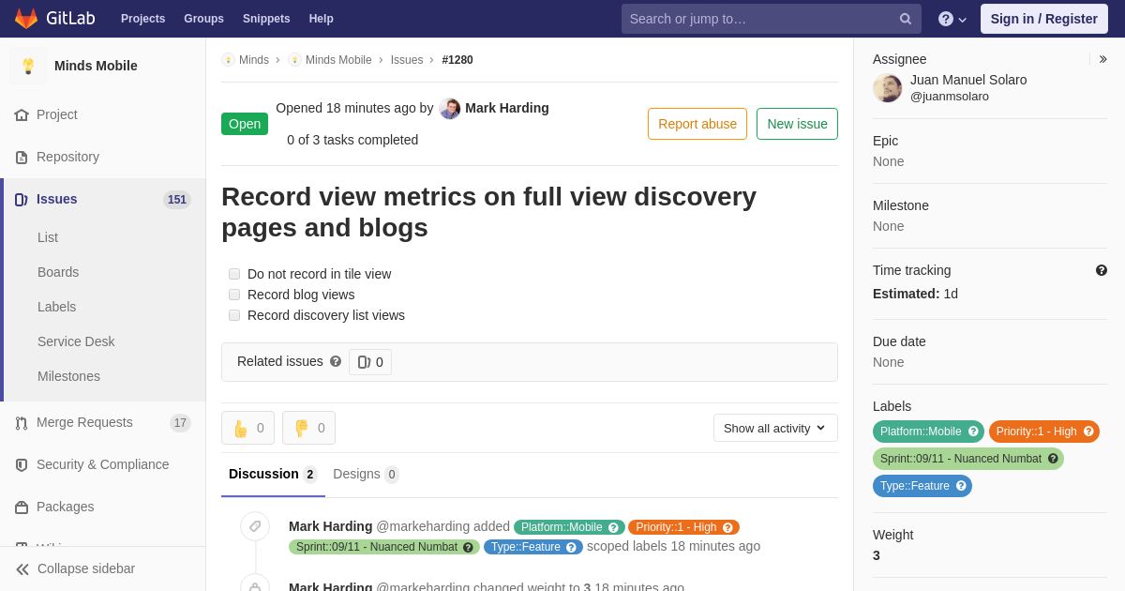Click the related issues count badge
The height and width of the screenshot is (591, 1125).
coord(370,362)
